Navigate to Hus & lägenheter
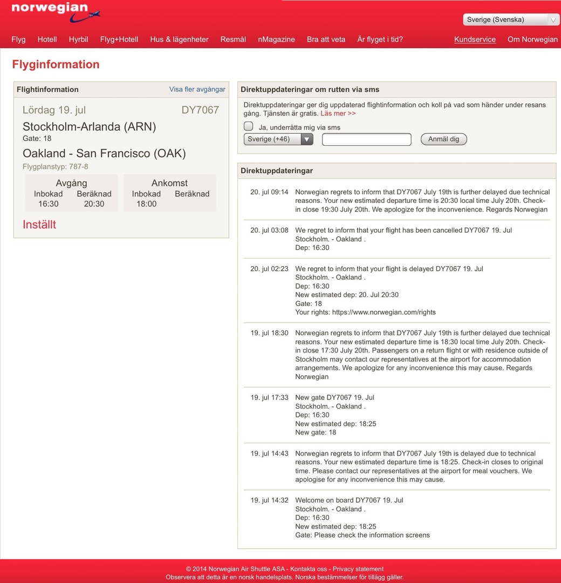Screen dimensions: 561x583 179,39
